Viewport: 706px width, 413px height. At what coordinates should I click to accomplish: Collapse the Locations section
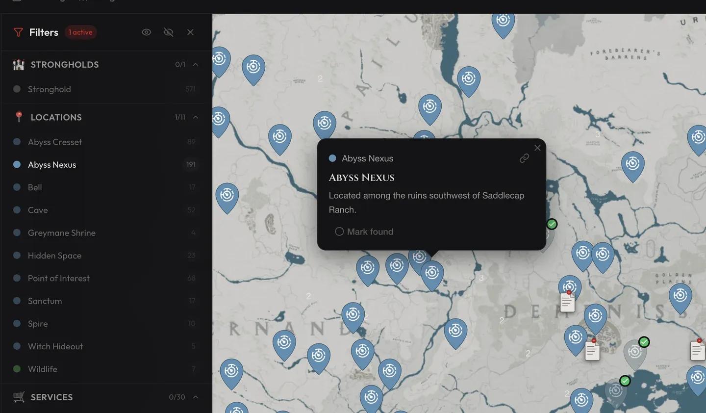pyautogui.click(x=195, y=117)
